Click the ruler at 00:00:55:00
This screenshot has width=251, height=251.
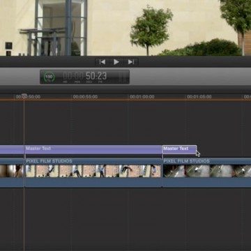click(85, 97)
